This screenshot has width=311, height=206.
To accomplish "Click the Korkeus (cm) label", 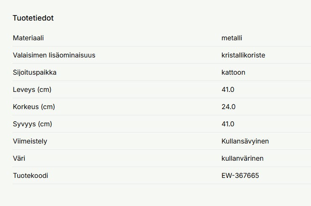I will pos(34,107).
